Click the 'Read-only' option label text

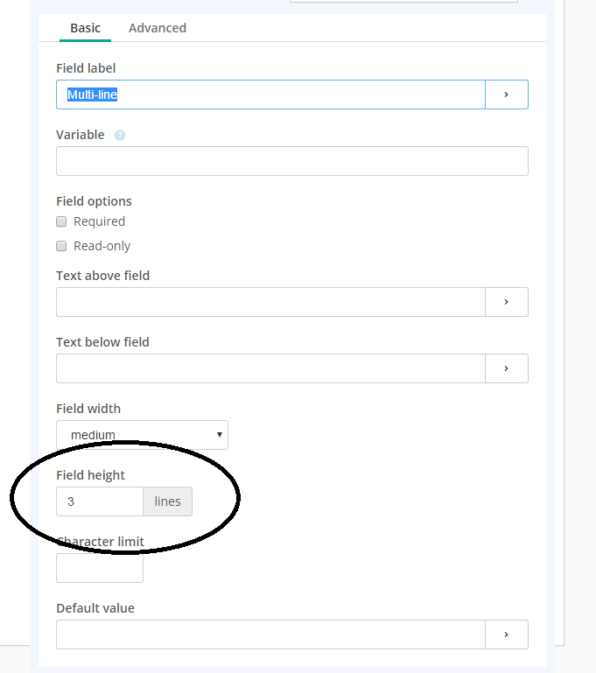click(102, 246)
